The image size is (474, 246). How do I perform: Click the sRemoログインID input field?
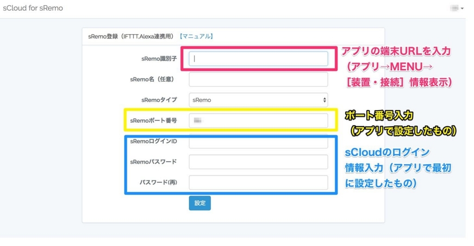[x=258, y=141]
